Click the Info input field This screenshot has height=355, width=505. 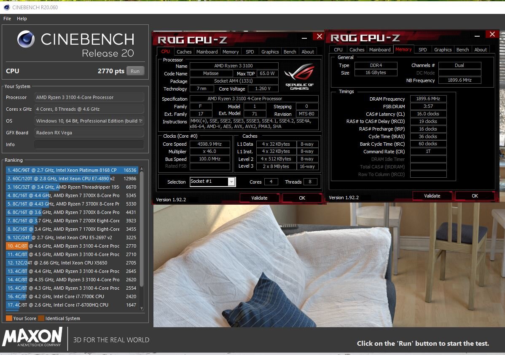coord(89,144)
